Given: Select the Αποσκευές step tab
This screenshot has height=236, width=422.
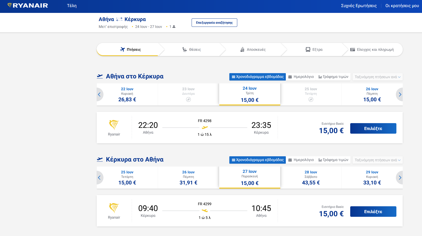Looking at the screenshot, I should pos(253,49).
